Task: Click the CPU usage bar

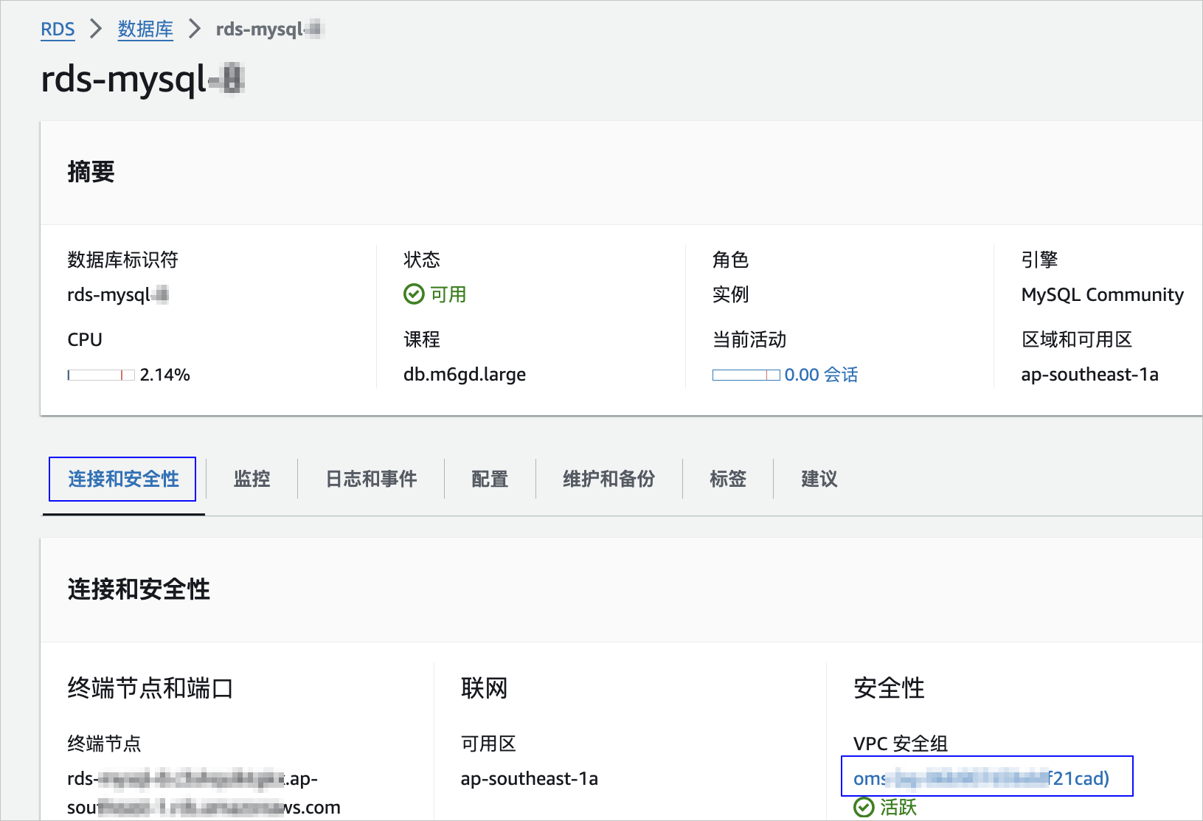Action: [101, 375]
